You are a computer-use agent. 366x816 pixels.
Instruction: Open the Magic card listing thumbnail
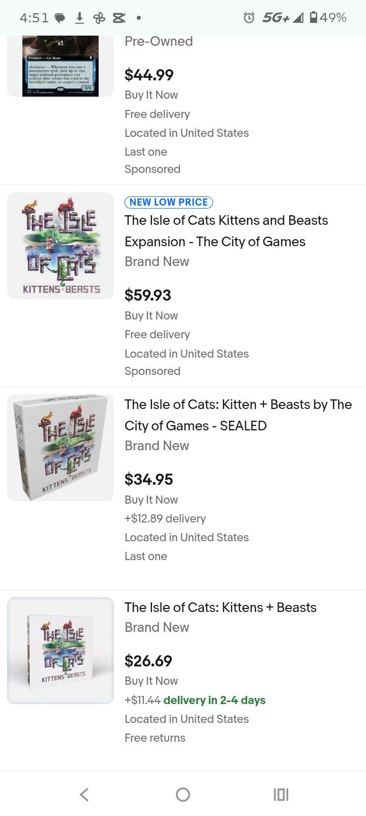60,66
